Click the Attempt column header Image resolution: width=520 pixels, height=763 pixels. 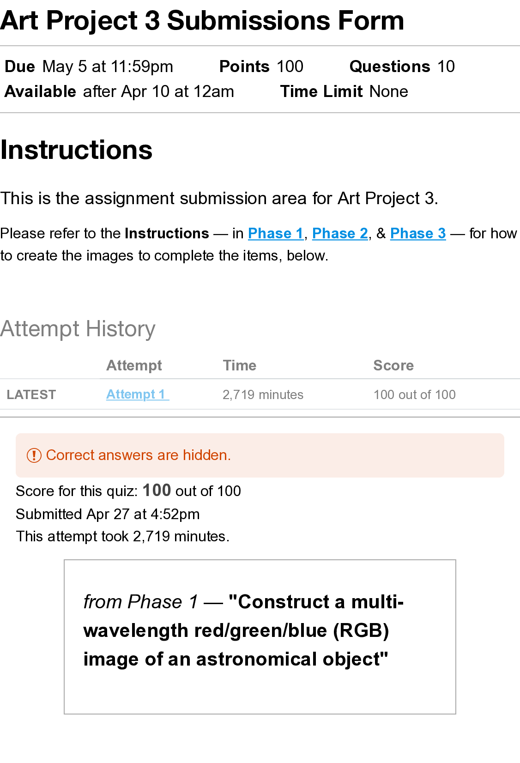(134, 365)
